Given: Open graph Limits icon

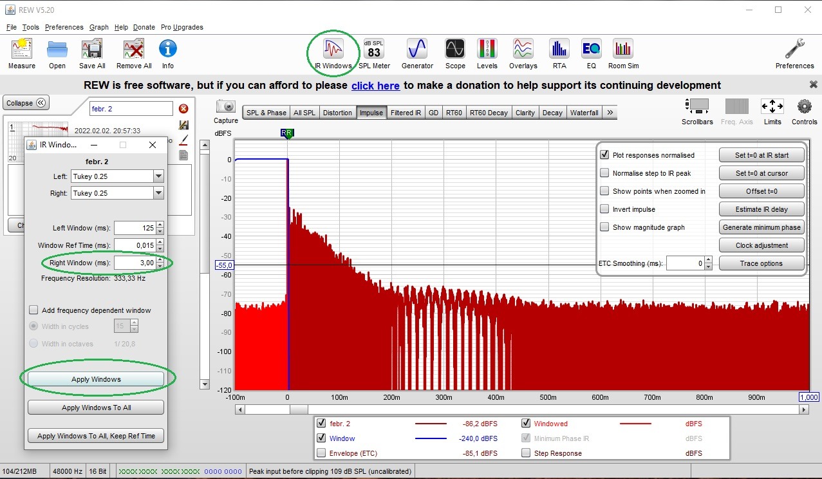Looking at the screenshot, I should point(772,106).
